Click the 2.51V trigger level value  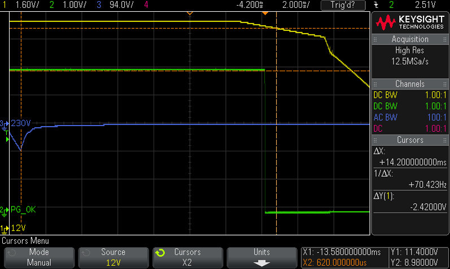point(425,5)
